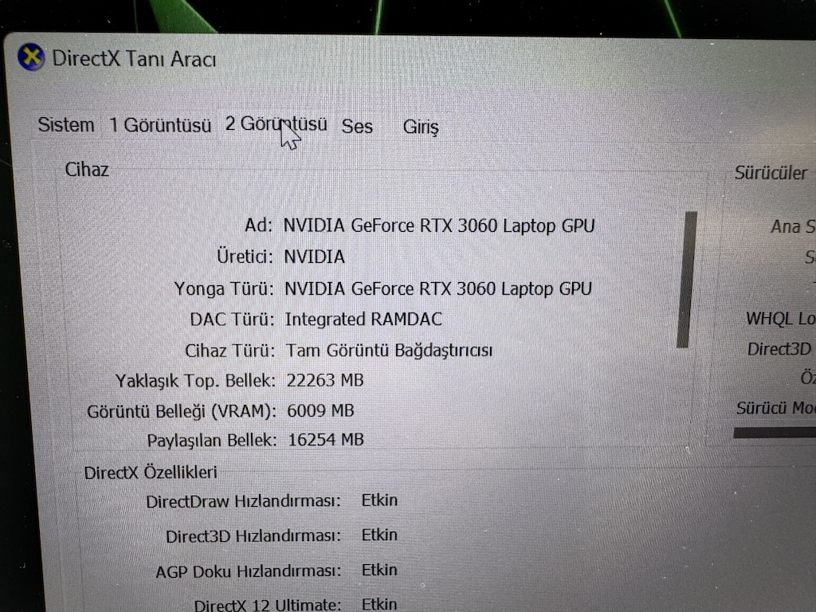Click the AGP Doku Hızlandırması Etkin value

(x=379, y=570)
